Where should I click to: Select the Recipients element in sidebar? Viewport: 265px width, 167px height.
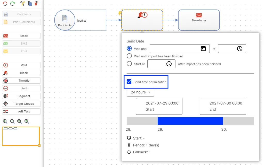pos(21,14)
